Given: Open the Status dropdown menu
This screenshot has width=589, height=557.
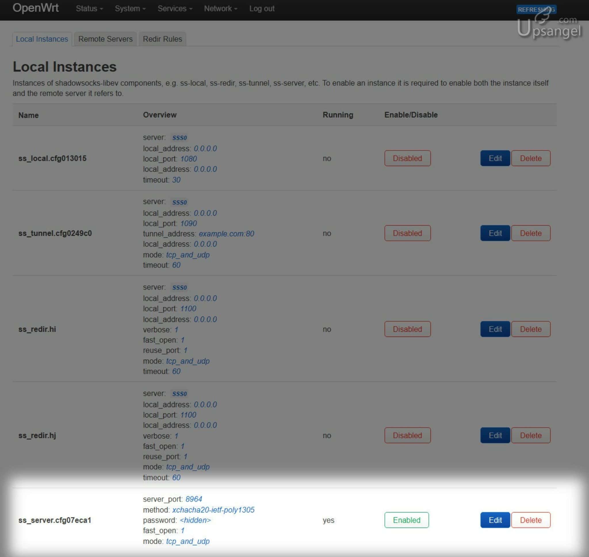Looking at the screenshot, I should pyautogui.click(x=89, y=9).
